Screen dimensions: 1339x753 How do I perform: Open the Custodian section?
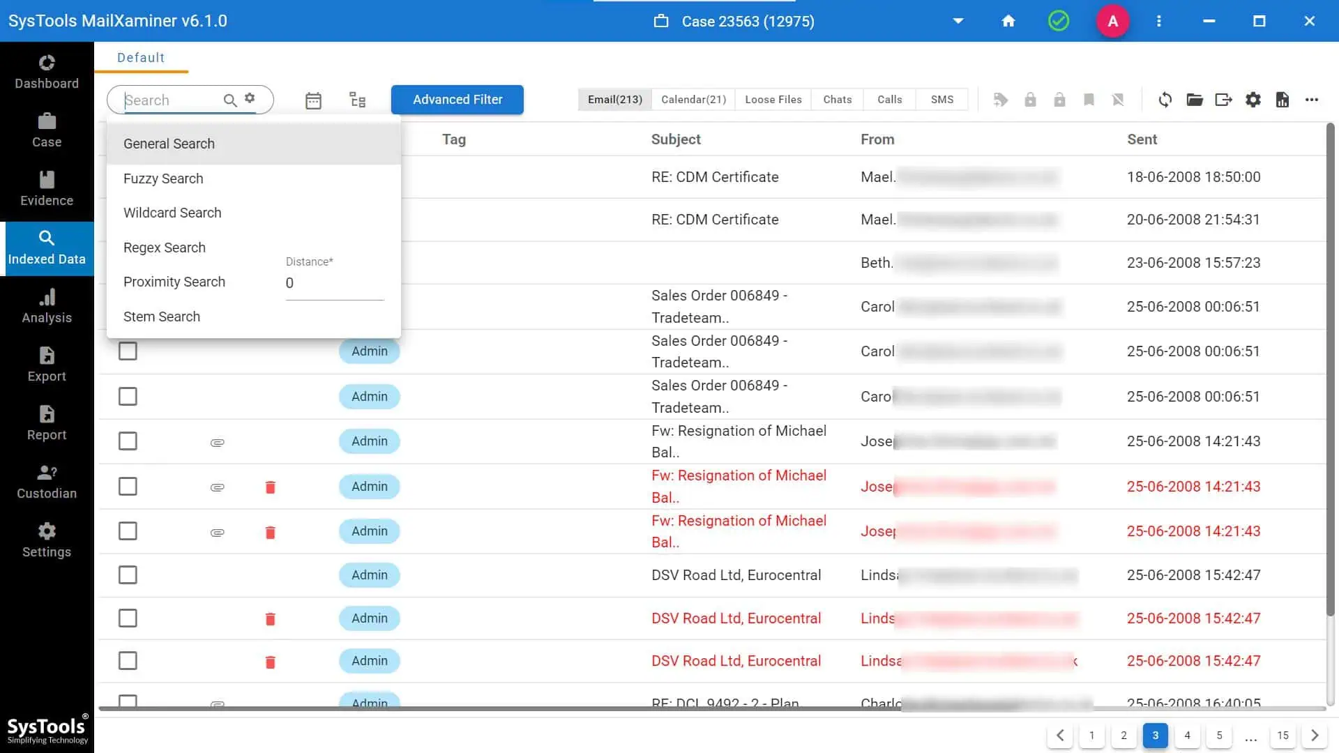click(47, 482)
